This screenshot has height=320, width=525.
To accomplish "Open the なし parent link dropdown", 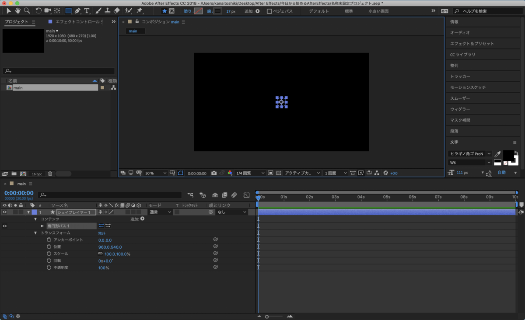I will [232, 212].
